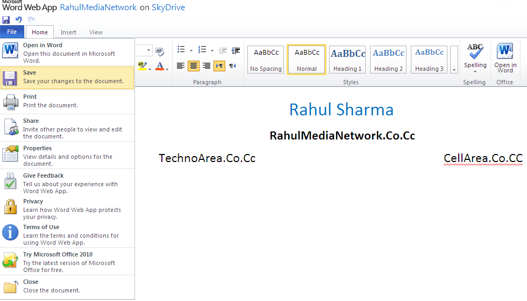Click the printer icon in File menu

click(10, 102)
